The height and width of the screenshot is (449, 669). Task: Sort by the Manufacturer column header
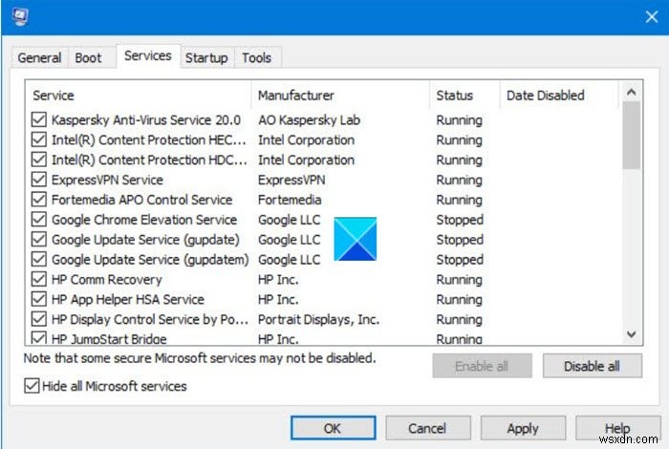point(340,96)
